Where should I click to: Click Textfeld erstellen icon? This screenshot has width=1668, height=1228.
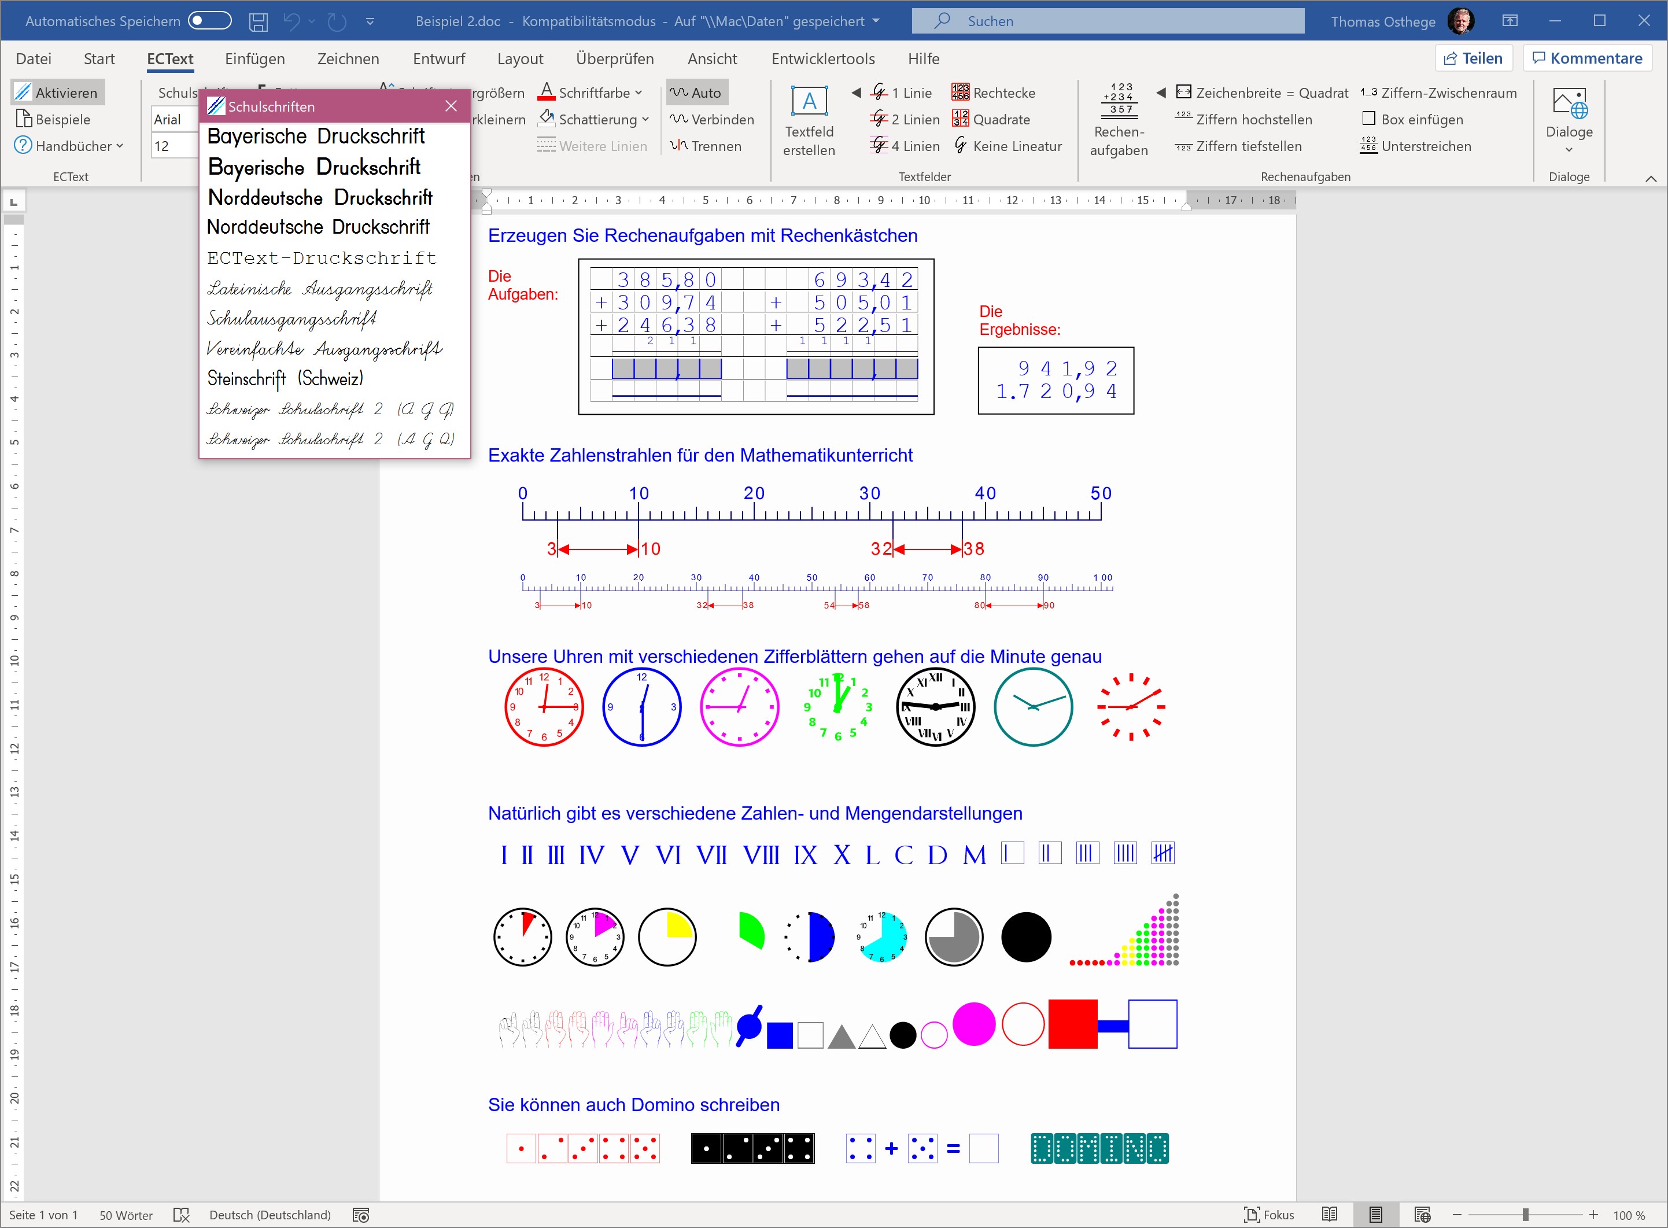click(809, 101)
